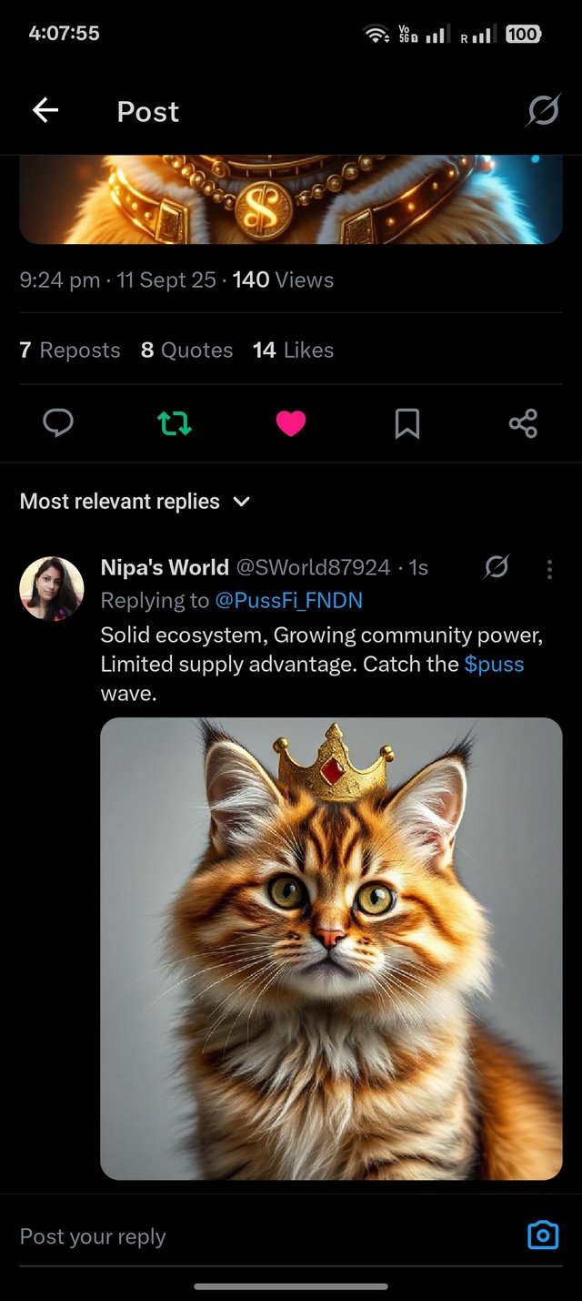The height and width of the screenshot is (1301, 582).
Task: Open the 7 Reposts list
Action: coord(70,351)
